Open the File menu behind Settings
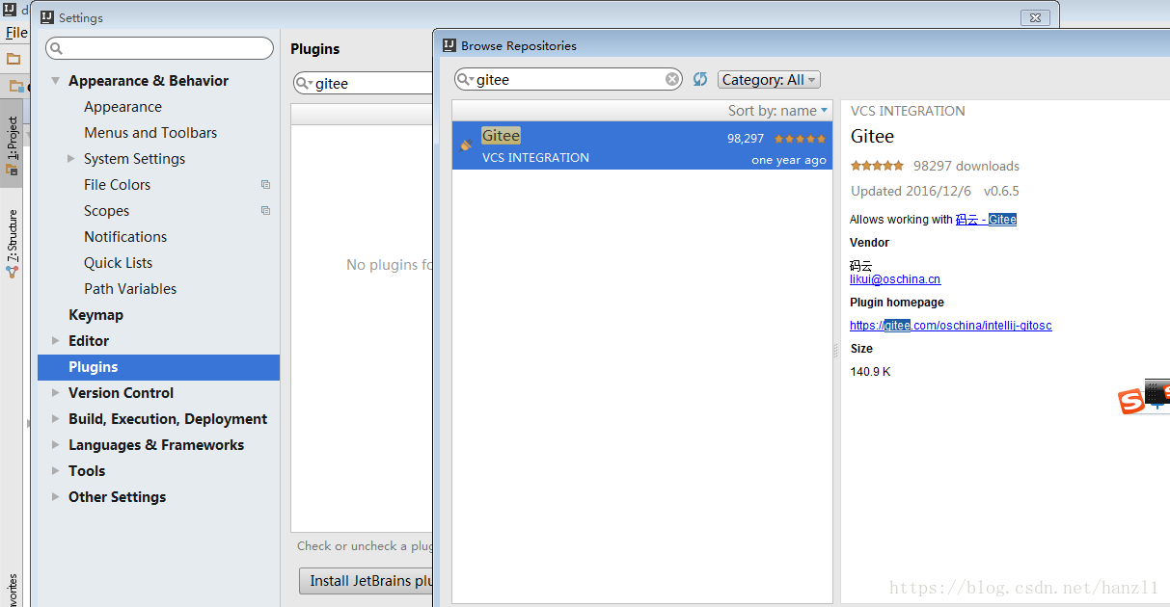This screenshot has height=607, width=1170. click(x=16, y=33)
